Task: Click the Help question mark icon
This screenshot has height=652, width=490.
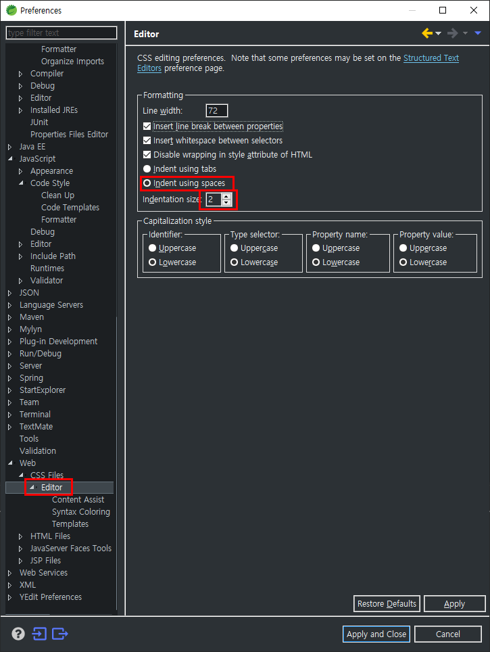Action: point(18,634)
